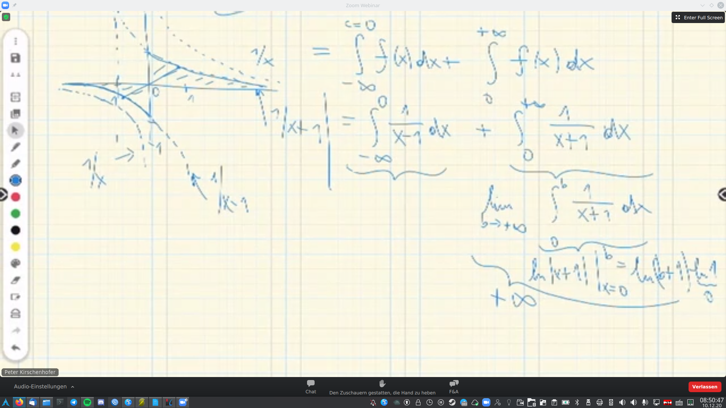Click the red Verlassen button
The image size is (726, 408).
coord(704,386)
